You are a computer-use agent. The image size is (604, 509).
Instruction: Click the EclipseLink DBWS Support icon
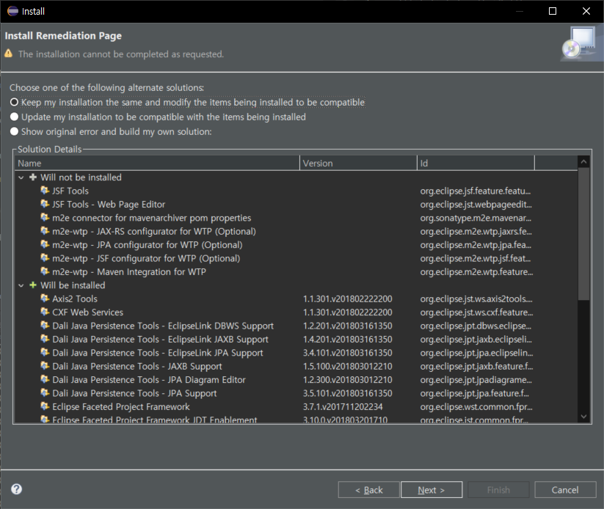point(45,326)
